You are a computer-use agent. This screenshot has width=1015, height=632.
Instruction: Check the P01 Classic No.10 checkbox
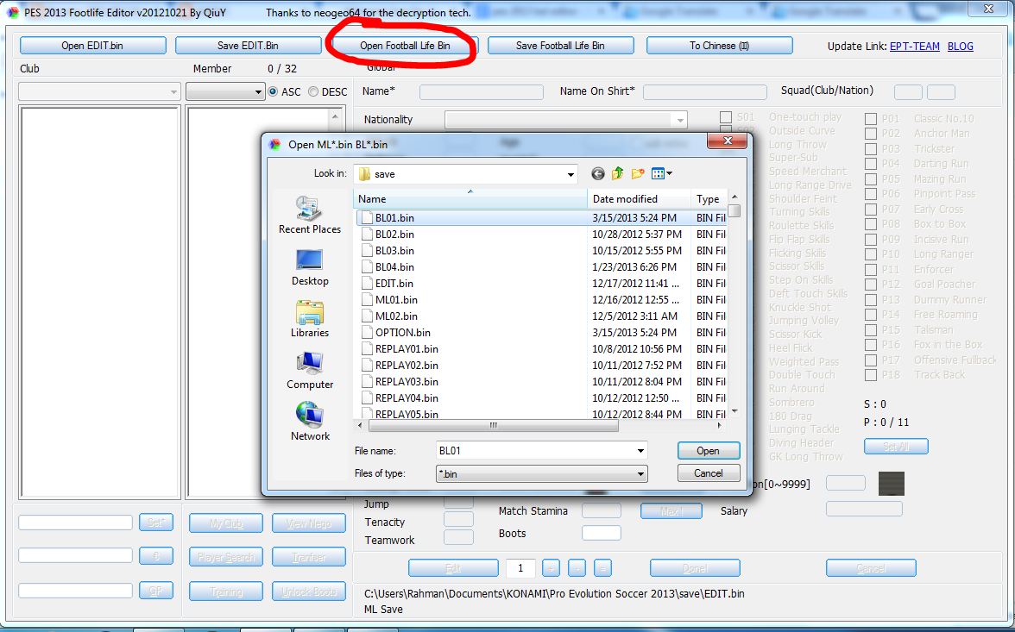click(871, 119)
